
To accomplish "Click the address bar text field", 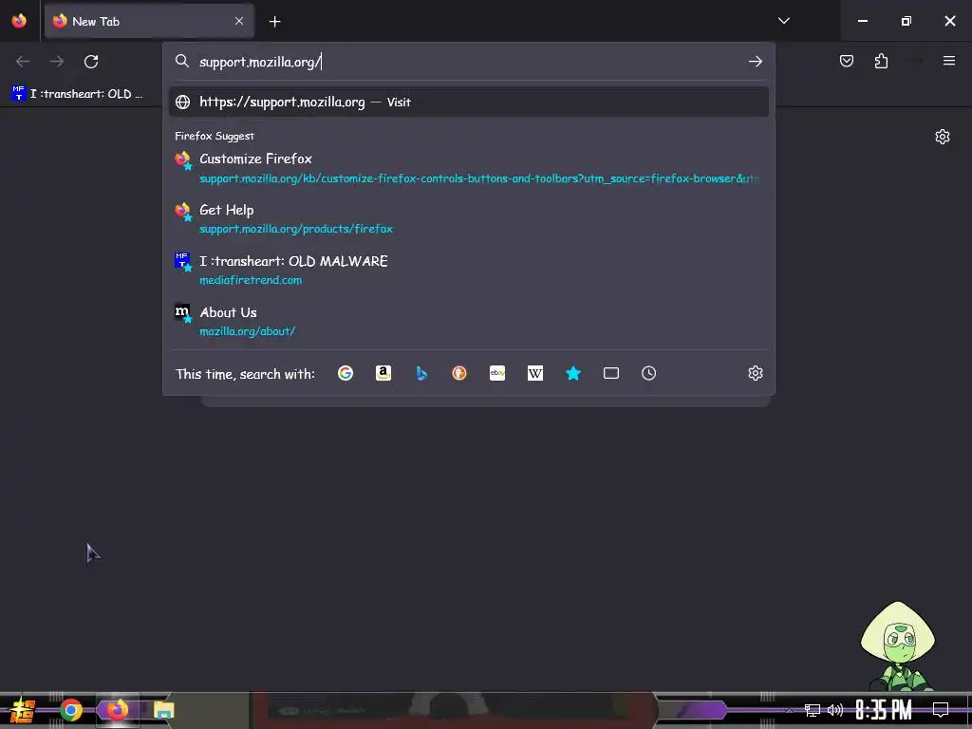I will click(x=468, y=62).
